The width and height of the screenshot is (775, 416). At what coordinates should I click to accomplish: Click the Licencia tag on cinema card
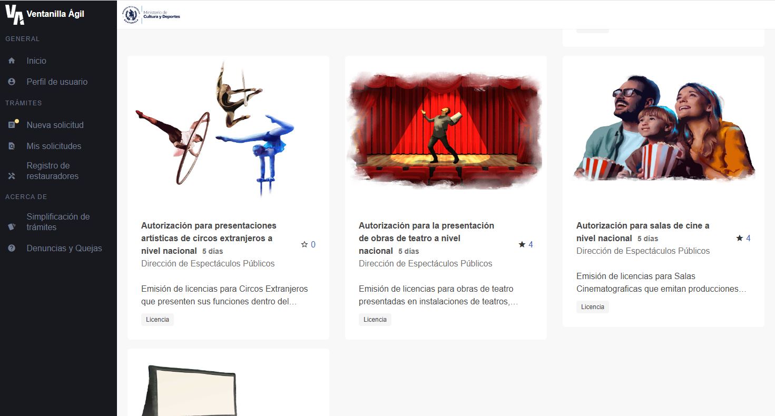(592, 307)
